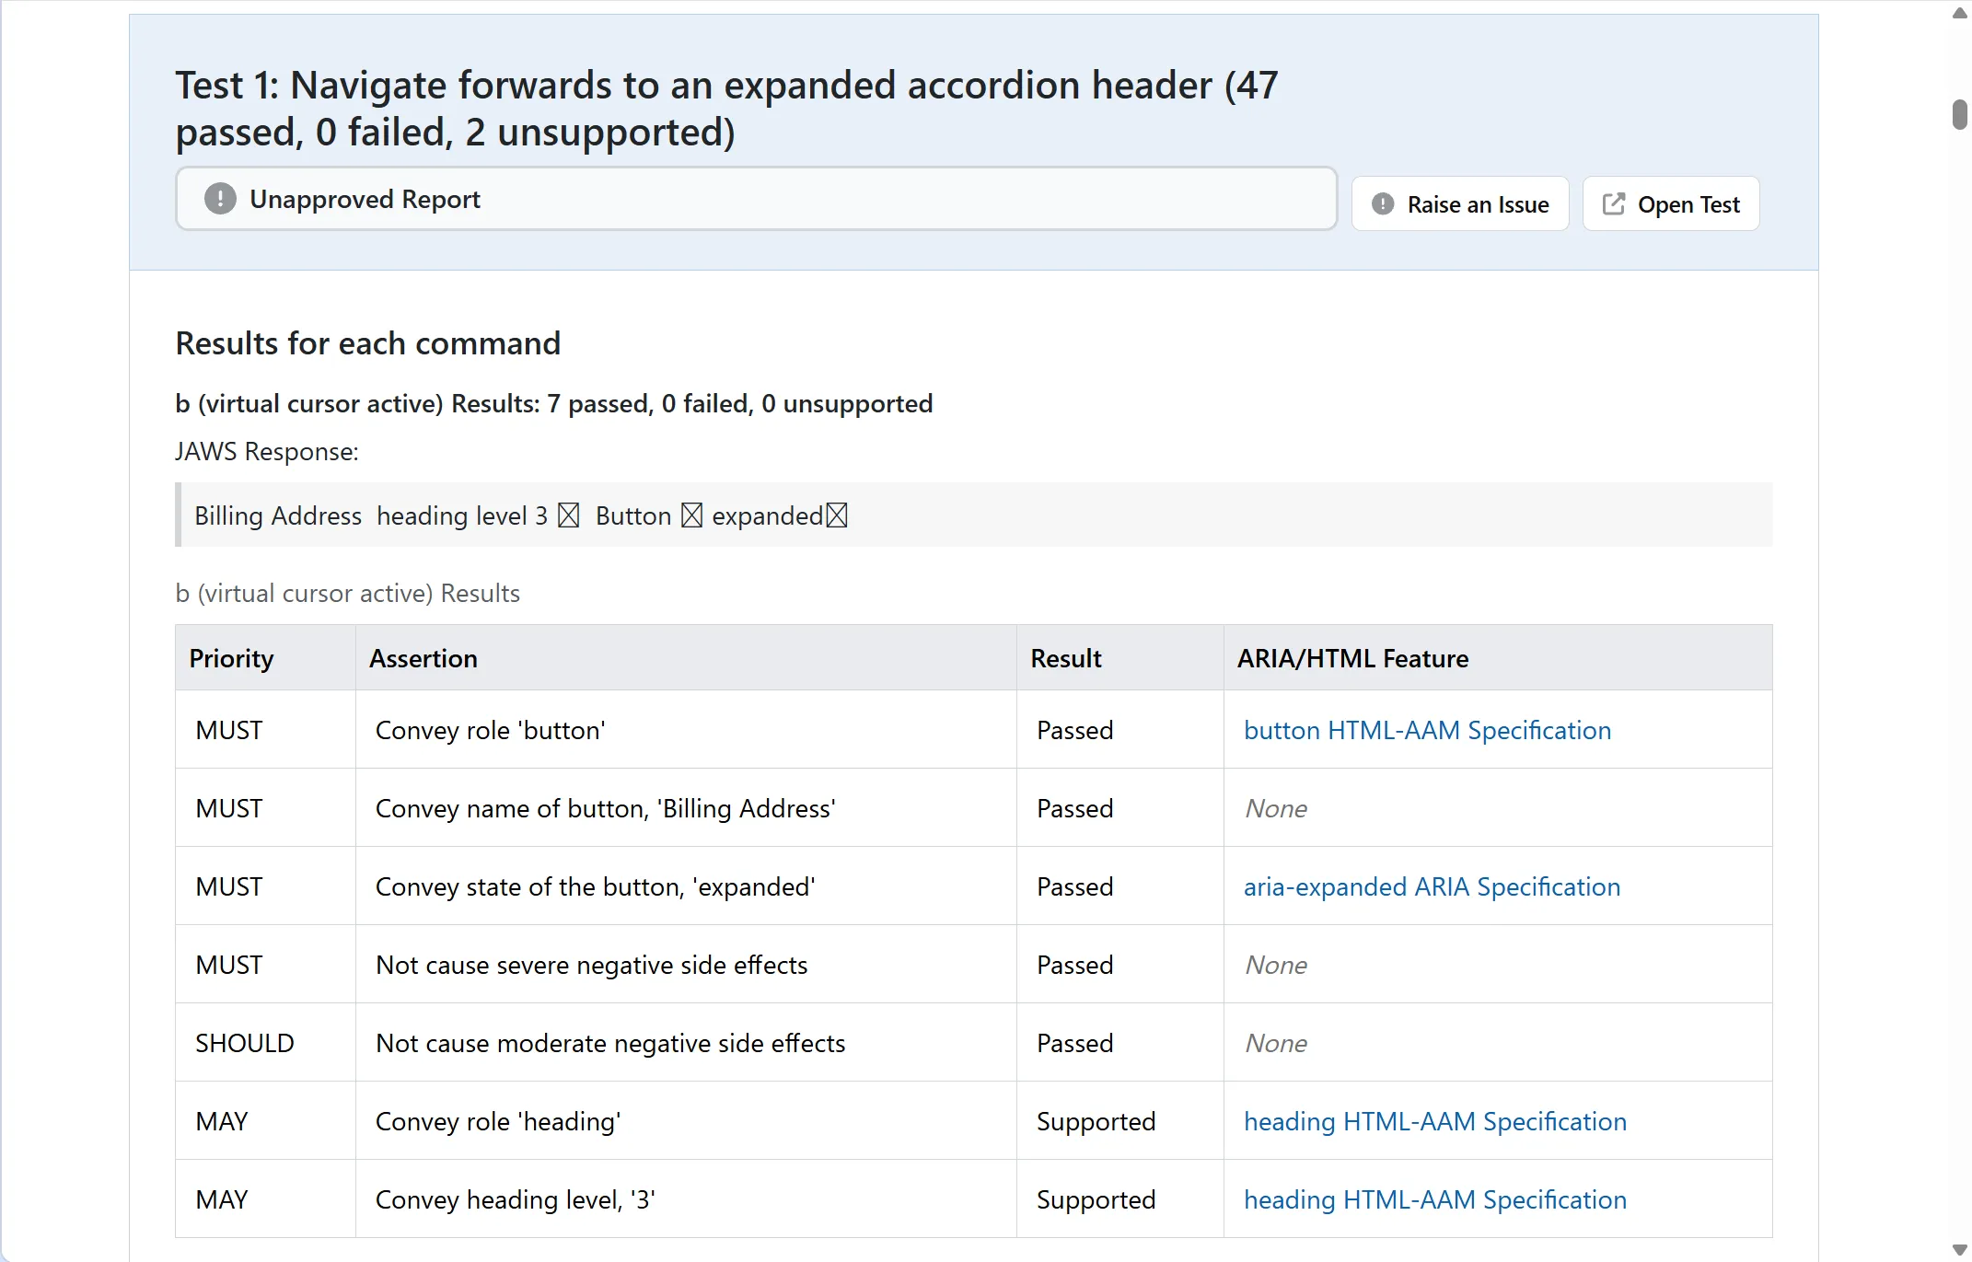Viewport: 1972px width, 1262px height.
Task: Select "Convey name of button, 'Billing Address'" cell
Action: [x=686, y=808]
